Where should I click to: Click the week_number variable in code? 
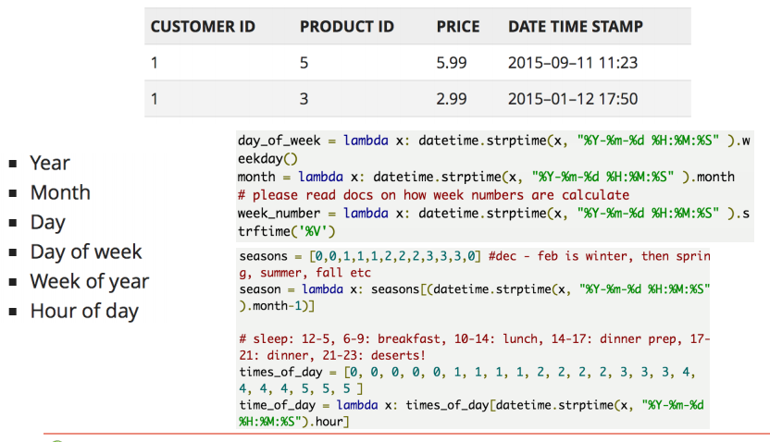[x=279, y=214]
